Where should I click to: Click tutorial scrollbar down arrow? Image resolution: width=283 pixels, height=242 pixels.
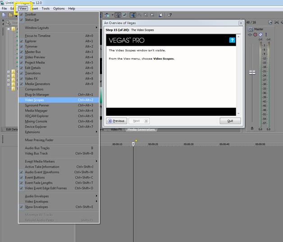coord(238,114)
